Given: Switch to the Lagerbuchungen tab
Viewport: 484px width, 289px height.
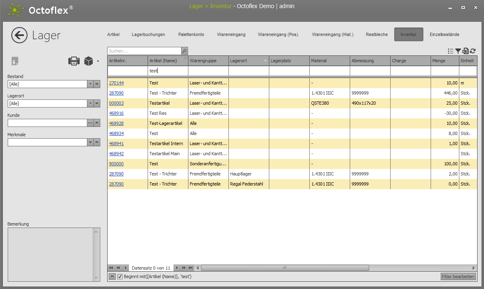Looking at the screenshot, I should pyautogui.click(x=148, y=35).
